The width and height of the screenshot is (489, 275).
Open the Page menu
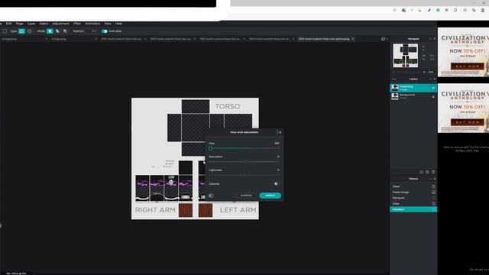20,24
